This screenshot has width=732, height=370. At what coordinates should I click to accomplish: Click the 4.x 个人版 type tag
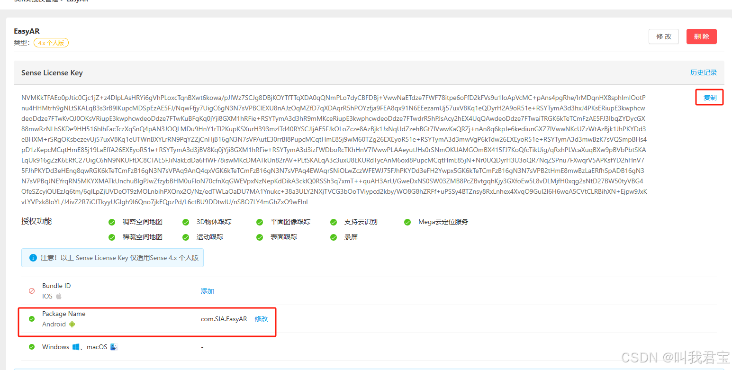(51, 43)
